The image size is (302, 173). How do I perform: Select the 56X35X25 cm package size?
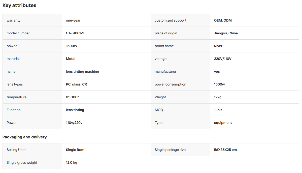pos(225,150)
